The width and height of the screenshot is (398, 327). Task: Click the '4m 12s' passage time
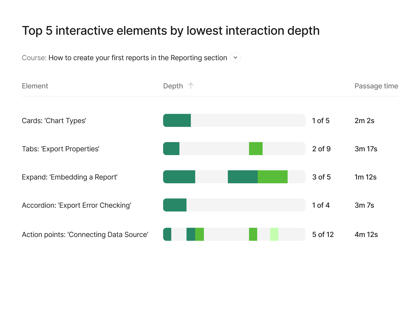pos(366,235)
